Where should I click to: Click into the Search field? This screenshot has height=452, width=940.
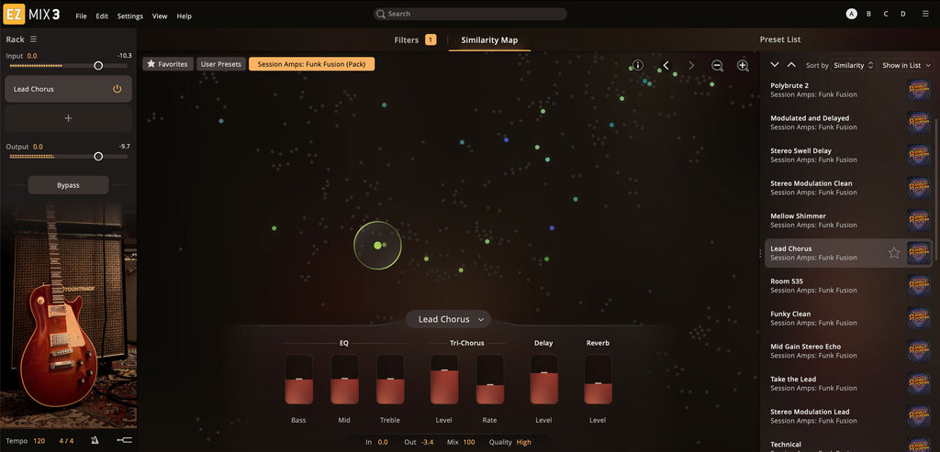coord(470,14)
